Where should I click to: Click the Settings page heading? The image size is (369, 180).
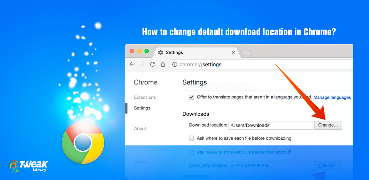[194, 82]
